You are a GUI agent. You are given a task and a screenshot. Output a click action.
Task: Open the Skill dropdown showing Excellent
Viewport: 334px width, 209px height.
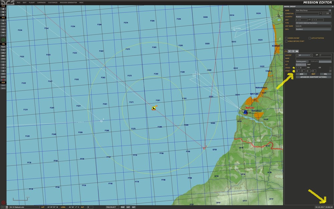click(x=313, y=29)
